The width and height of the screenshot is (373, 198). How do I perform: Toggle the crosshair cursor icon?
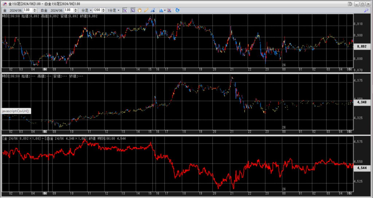tap(125, 10)
